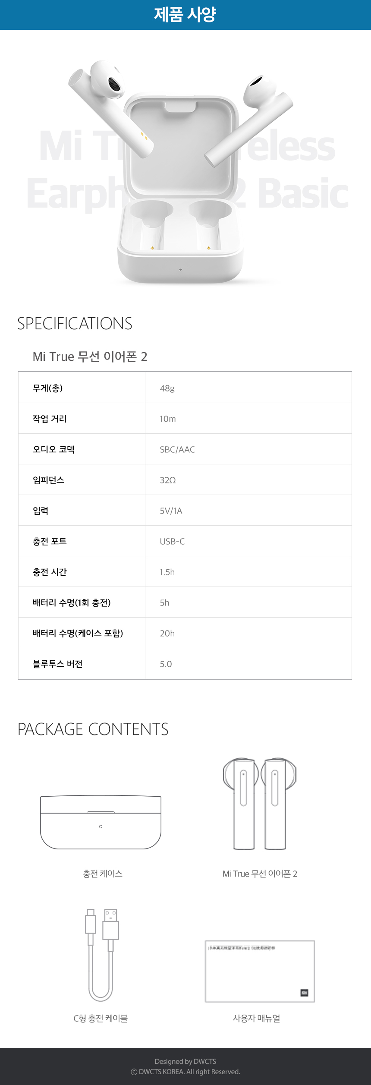Click the 사용자 매뉴얼 caption
The height and width of the screenshot is (1085, 371).
point(257,1018)
